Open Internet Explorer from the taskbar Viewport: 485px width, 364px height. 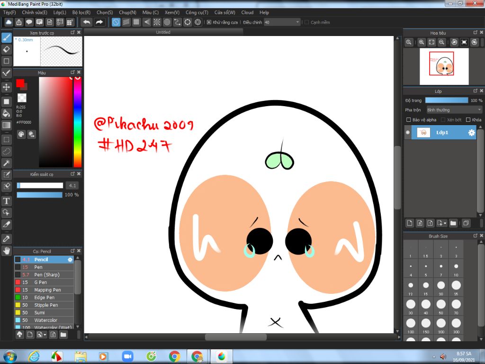34,356
